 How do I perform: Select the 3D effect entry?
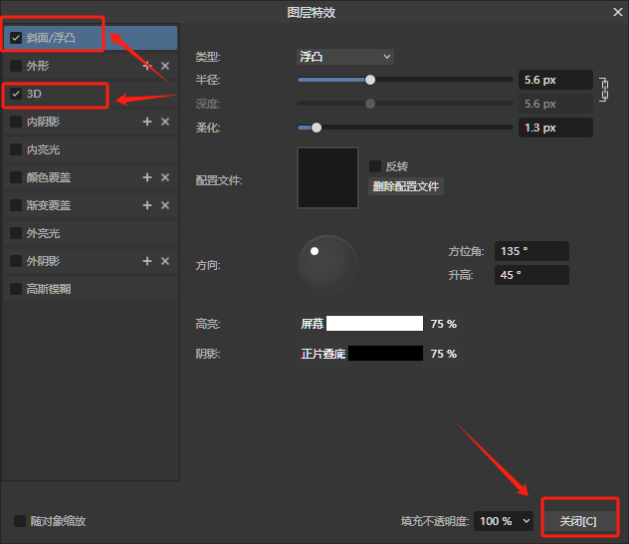click(x=91, y=94)
